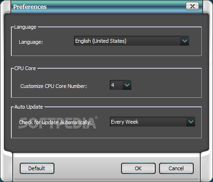Open the Language dropdown arrow
Image resolution: width=213 pixels, height=182 pixels.
(185, 41)
